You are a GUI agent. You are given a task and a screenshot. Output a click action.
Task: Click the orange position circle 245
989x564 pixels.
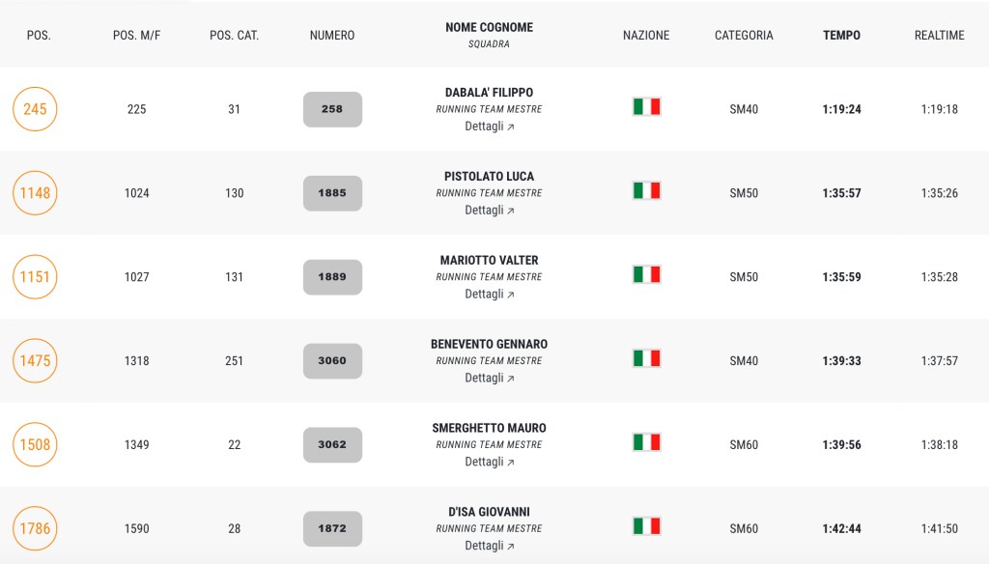click(35, 109)
